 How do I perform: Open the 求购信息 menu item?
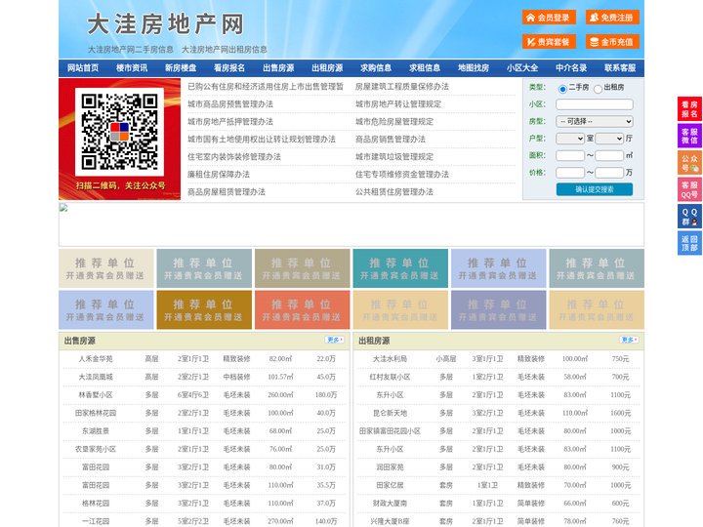coord(376,68)
